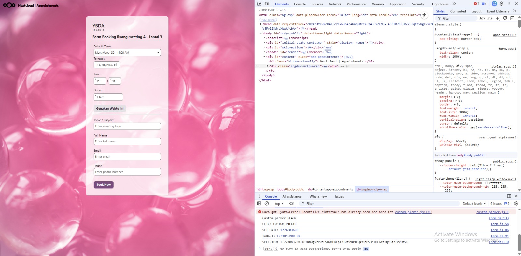
Task: Switch to the Network tab
Action: coord(335,4)
